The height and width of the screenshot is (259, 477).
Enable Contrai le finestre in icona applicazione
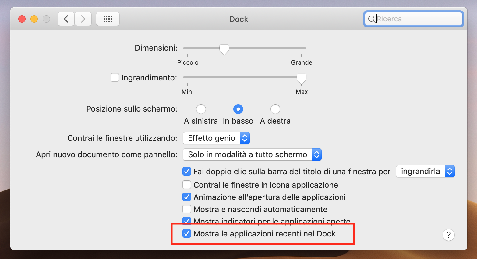coord(187,185)
